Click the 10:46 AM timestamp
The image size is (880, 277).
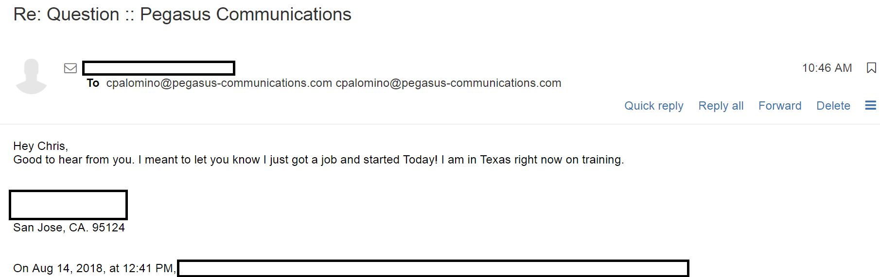tap(827, 68)
